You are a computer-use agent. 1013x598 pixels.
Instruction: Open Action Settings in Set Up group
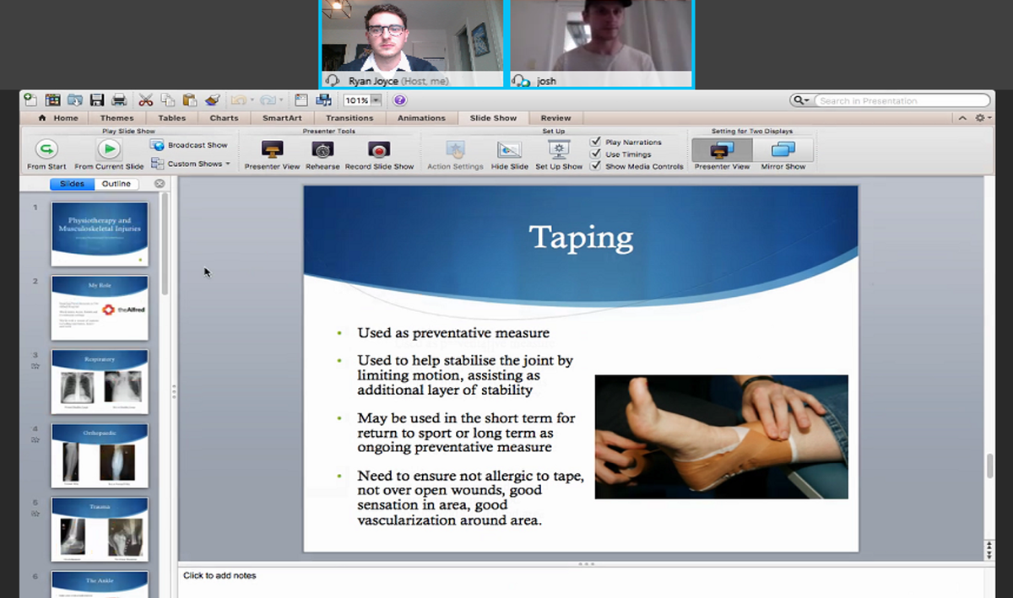click(x=455, y=155)
